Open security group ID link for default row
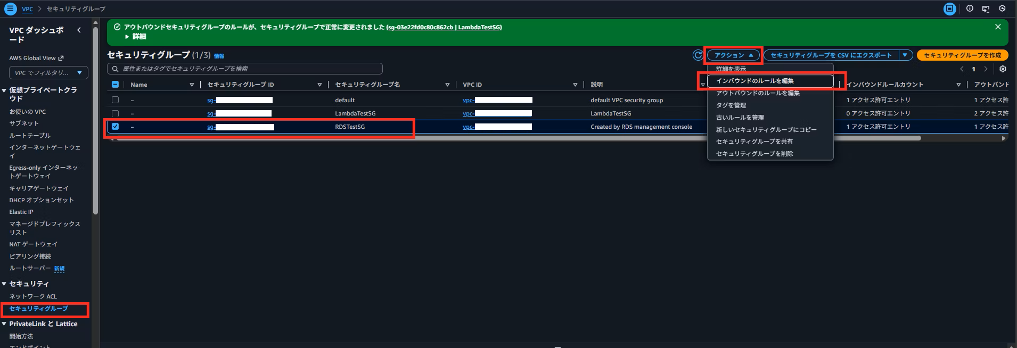Screen dimensions: 1017x348 [x=240, y=100]
